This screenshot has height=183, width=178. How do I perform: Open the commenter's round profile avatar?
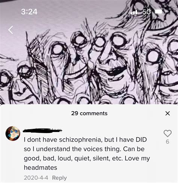pos(13,133)
